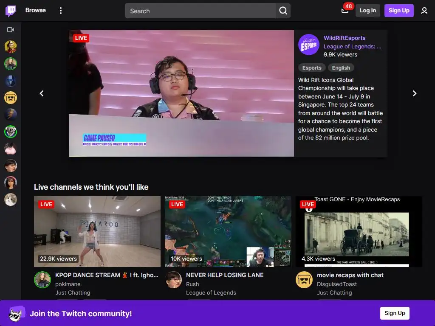The height and width of the screenshot is (326, 435).
Task: Open the pokimane channel name
Action: [x=68, y=284]
